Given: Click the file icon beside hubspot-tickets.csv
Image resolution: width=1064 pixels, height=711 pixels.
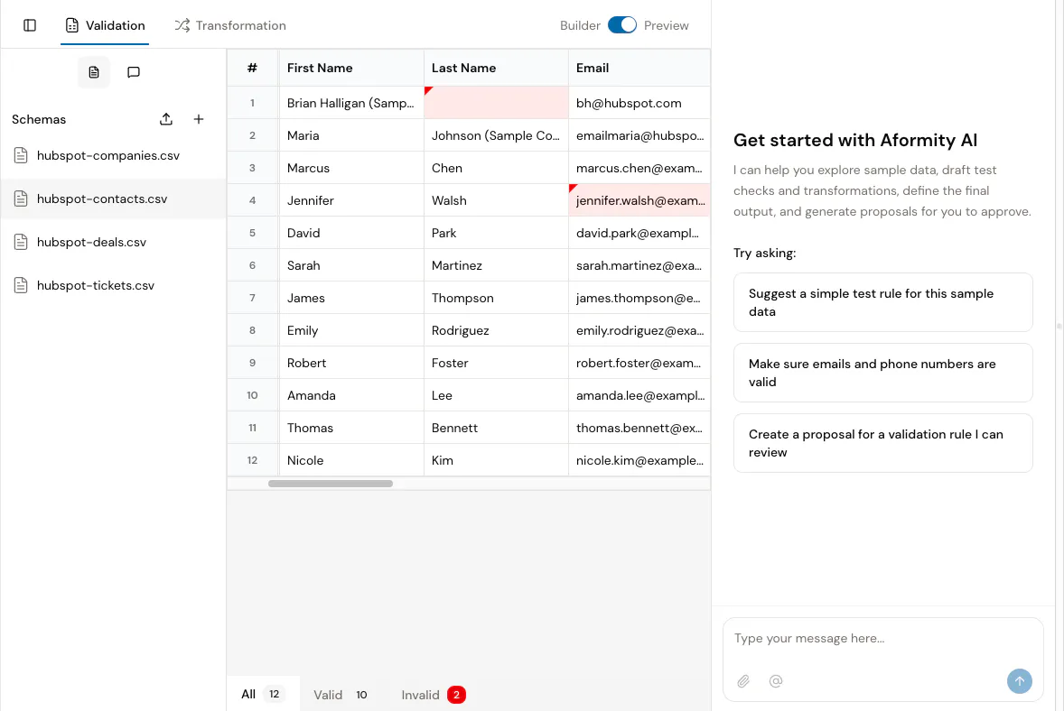Looking at the screenshot, I should (x=21, y=285).
